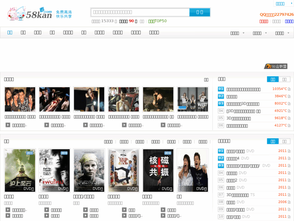Open the car show model thumbnail
Viewport: 294px width, 221px height.
(124, 99)
